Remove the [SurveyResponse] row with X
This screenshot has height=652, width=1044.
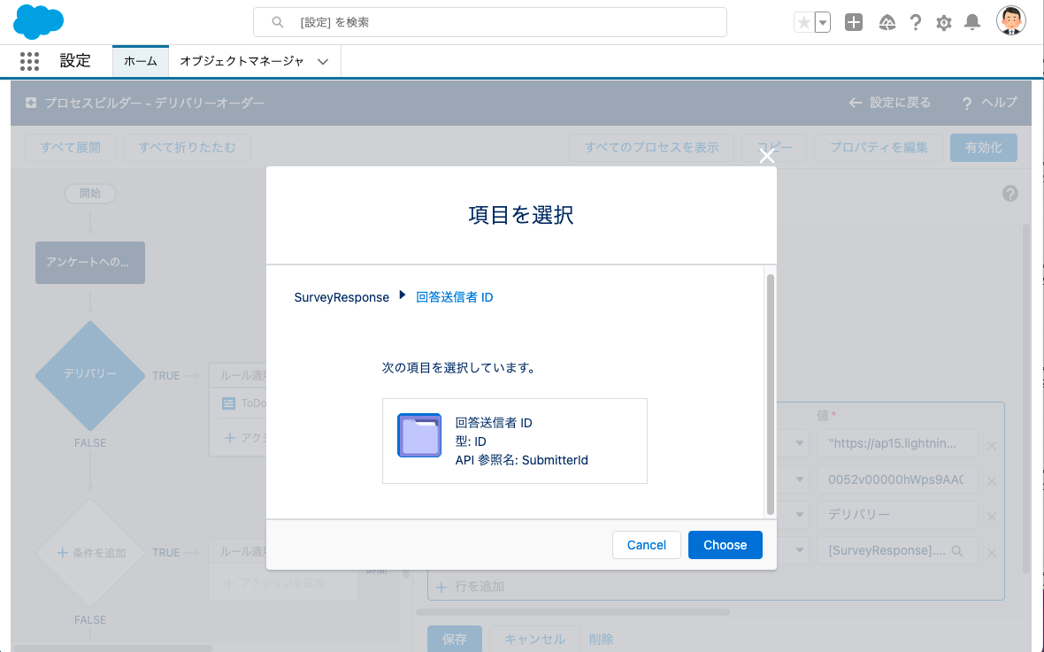[x=992, y=553]
